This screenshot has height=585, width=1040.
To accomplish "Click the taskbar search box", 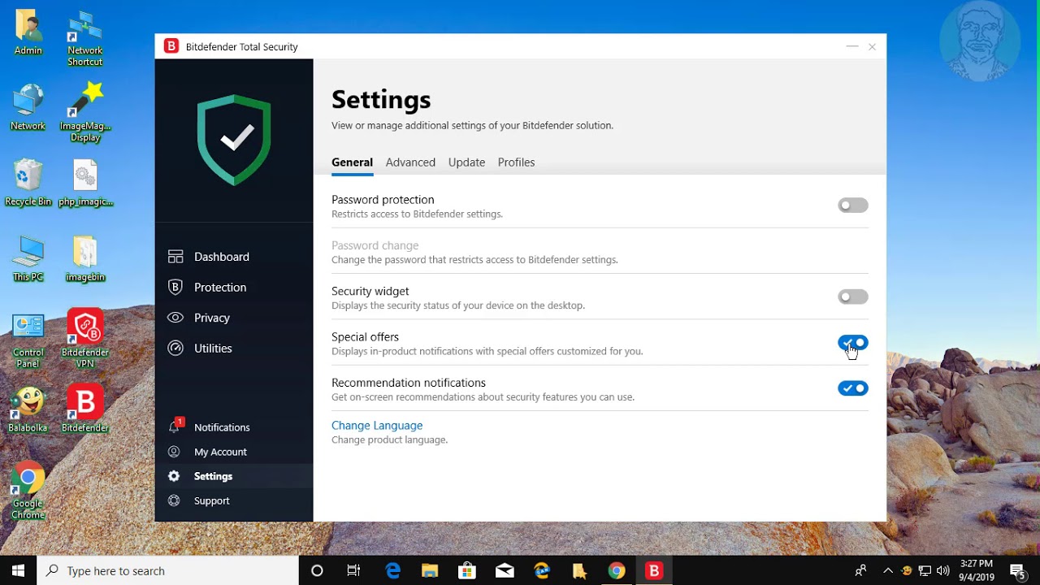I will pos(168,570).
